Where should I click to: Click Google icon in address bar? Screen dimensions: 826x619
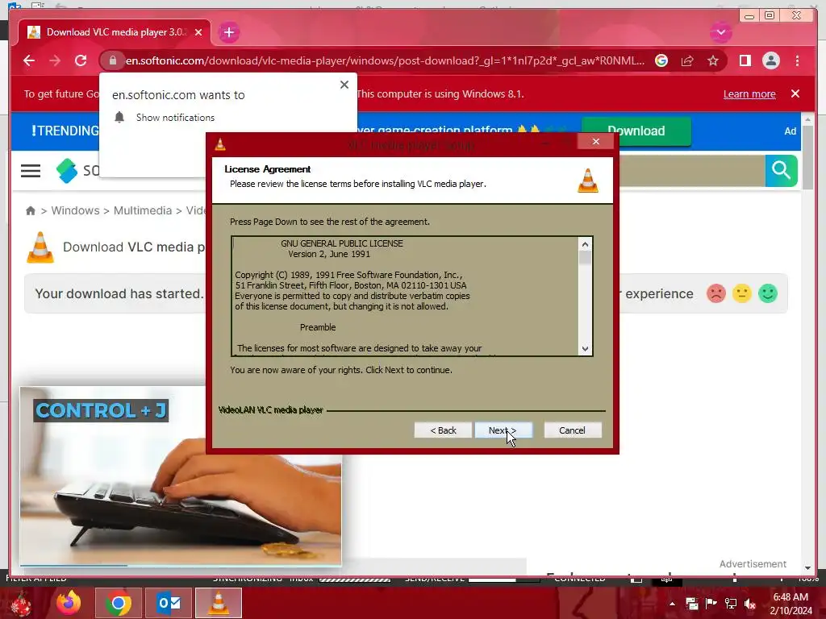tap(661, 60)
